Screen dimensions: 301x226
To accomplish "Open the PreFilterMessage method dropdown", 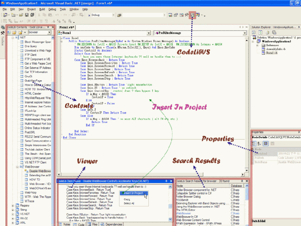I will (x=245, y=33).
